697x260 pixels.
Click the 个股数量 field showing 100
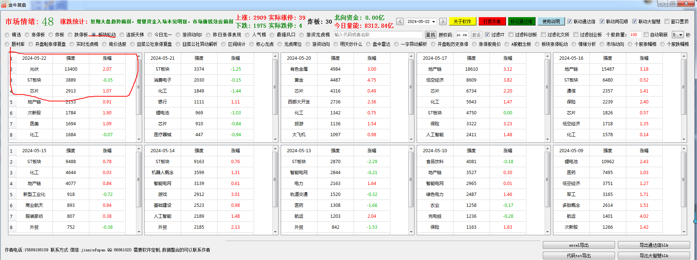point(635,35)
